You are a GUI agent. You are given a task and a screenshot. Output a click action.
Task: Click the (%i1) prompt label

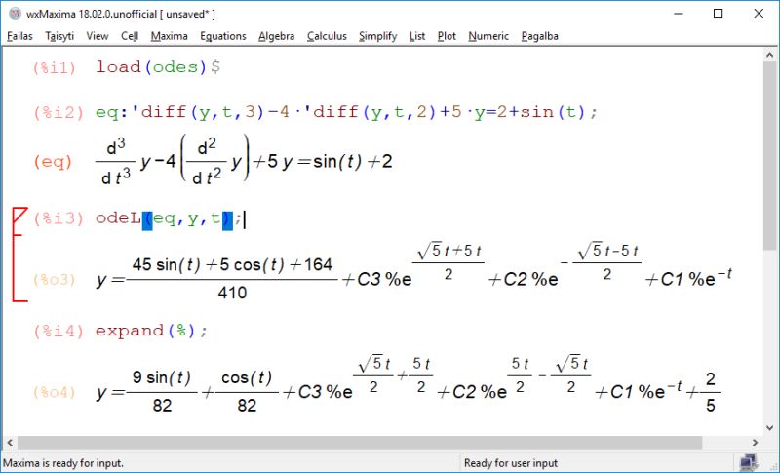tap(55, 67)
